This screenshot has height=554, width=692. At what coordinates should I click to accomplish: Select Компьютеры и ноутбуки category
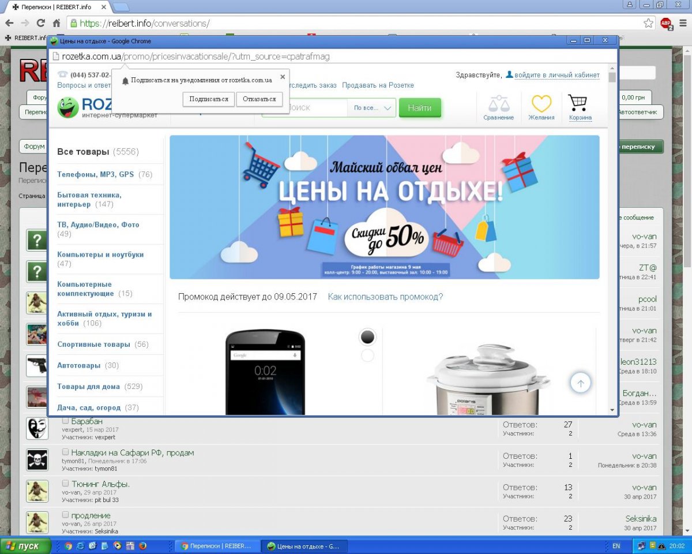click(100, 254)
